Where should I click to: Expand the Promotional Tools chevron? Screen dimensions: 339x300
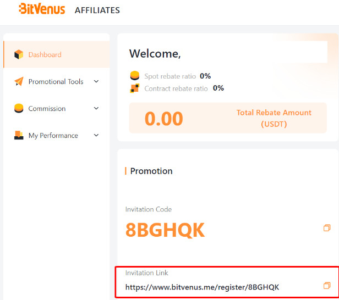[96, 81]
